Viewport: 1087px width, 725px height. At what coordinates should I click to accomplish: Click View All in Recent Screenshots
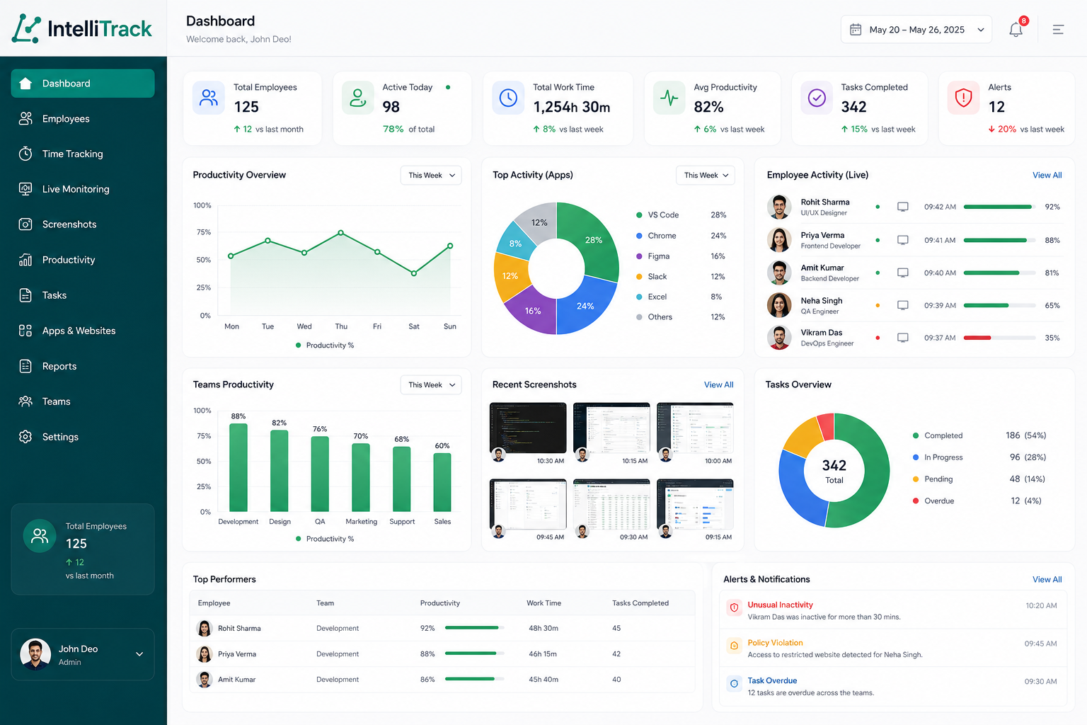(718, 384)
